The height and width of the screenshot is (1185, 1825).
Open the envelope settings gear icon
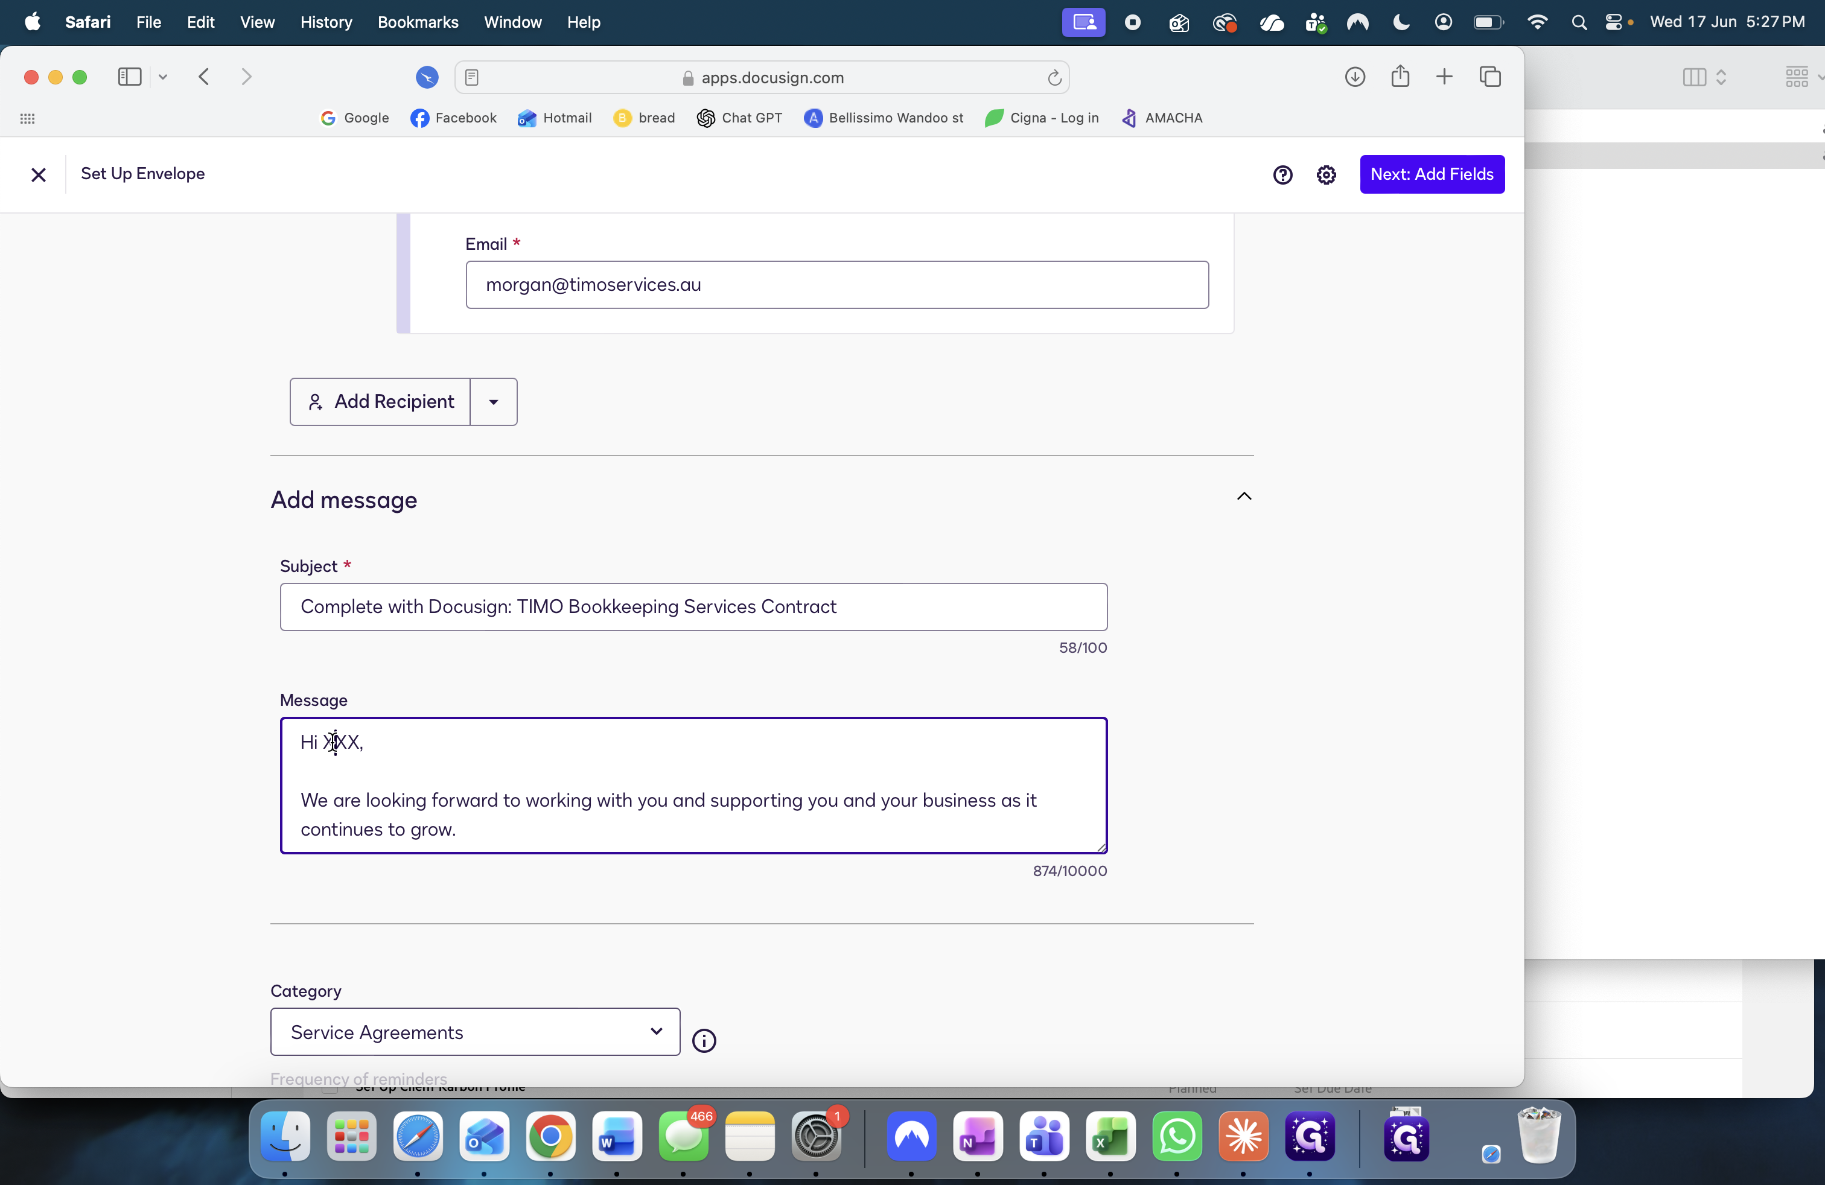point(1326,175)
